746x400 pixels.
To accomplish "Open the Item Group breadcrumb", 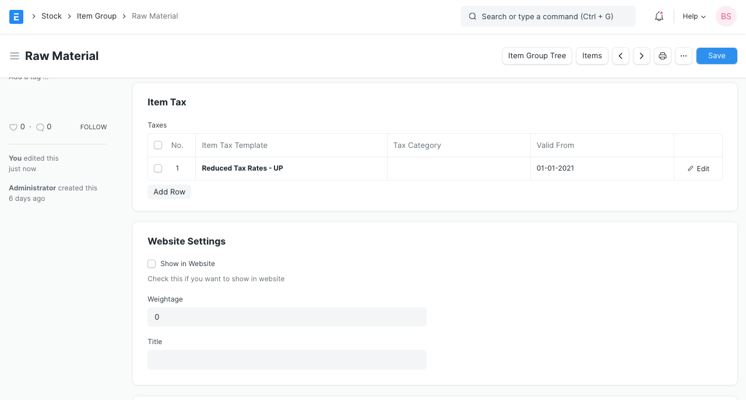I will point(97,16).
